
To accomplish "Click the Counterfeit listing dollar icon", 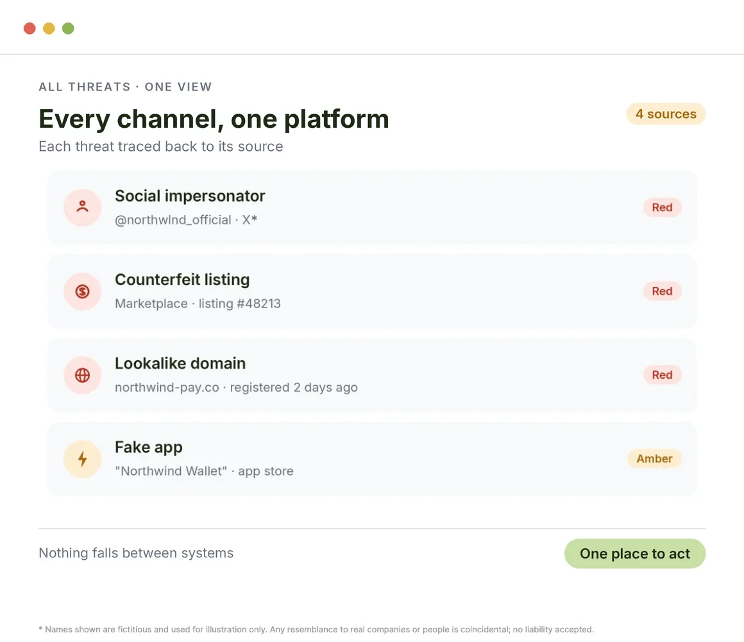I will coord(83,291).
